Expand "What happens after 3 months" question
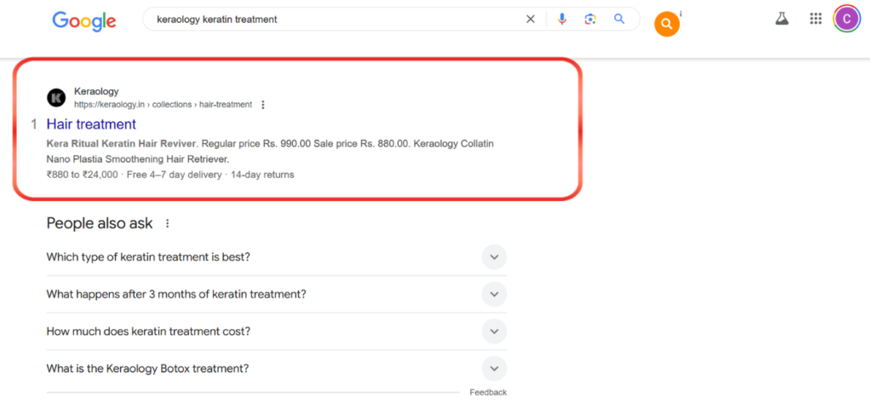 coord(277,295)
